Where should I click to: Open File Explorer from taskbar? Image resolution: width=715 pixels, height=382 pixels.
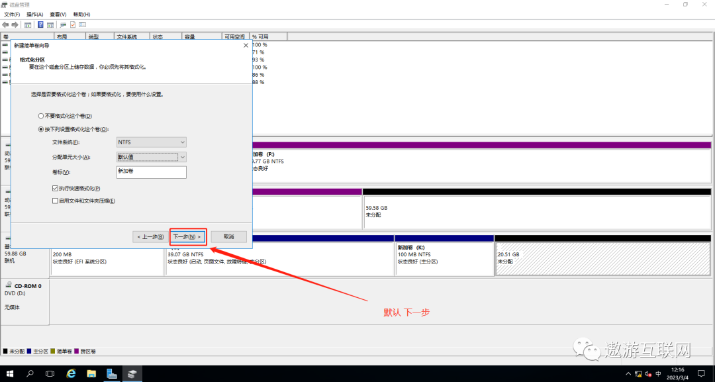coord(91,374)
